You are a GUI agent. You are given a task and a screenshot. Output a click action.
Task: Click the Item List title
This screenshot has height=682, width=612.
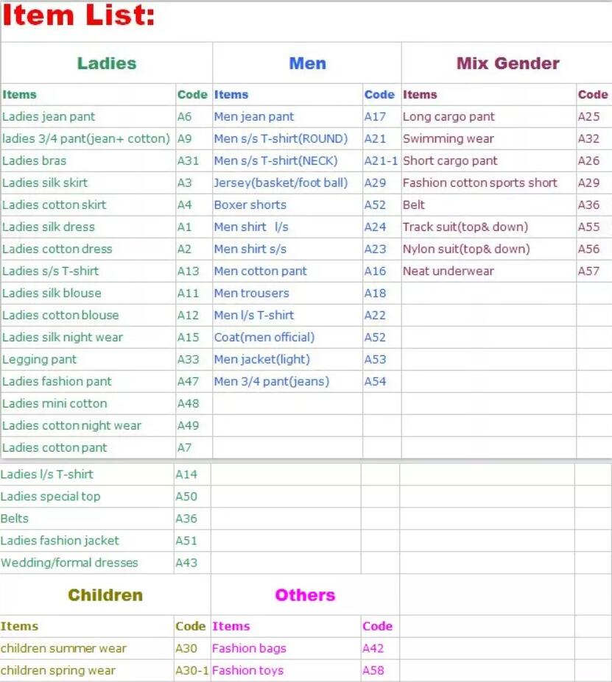(79, 15)
